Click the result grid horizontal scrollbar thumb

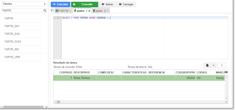(x=58, y=102)
